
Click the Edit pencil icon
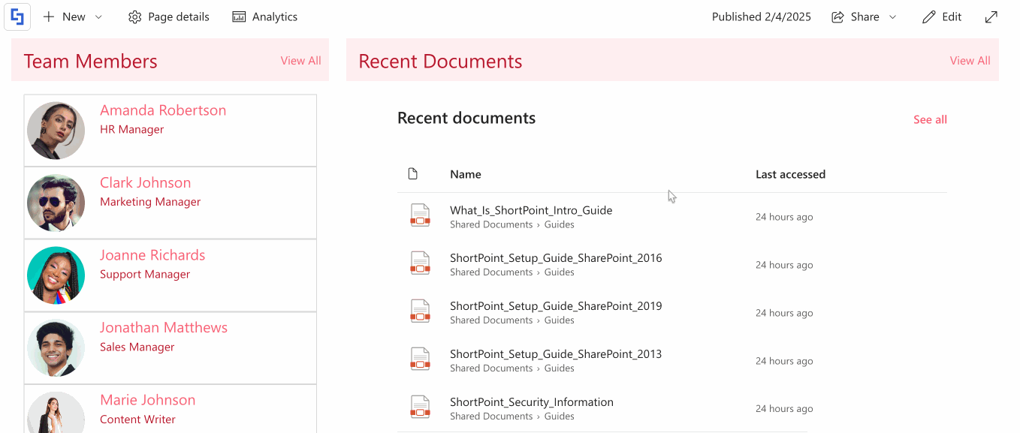(929, 17)
